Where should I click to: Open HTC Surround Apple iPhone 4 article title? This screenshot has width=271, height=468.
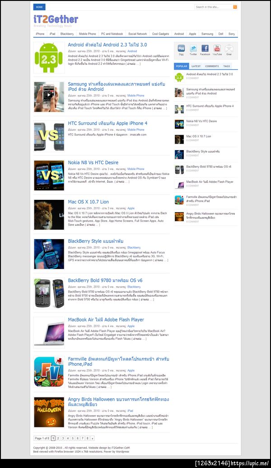tap(107, 123)
